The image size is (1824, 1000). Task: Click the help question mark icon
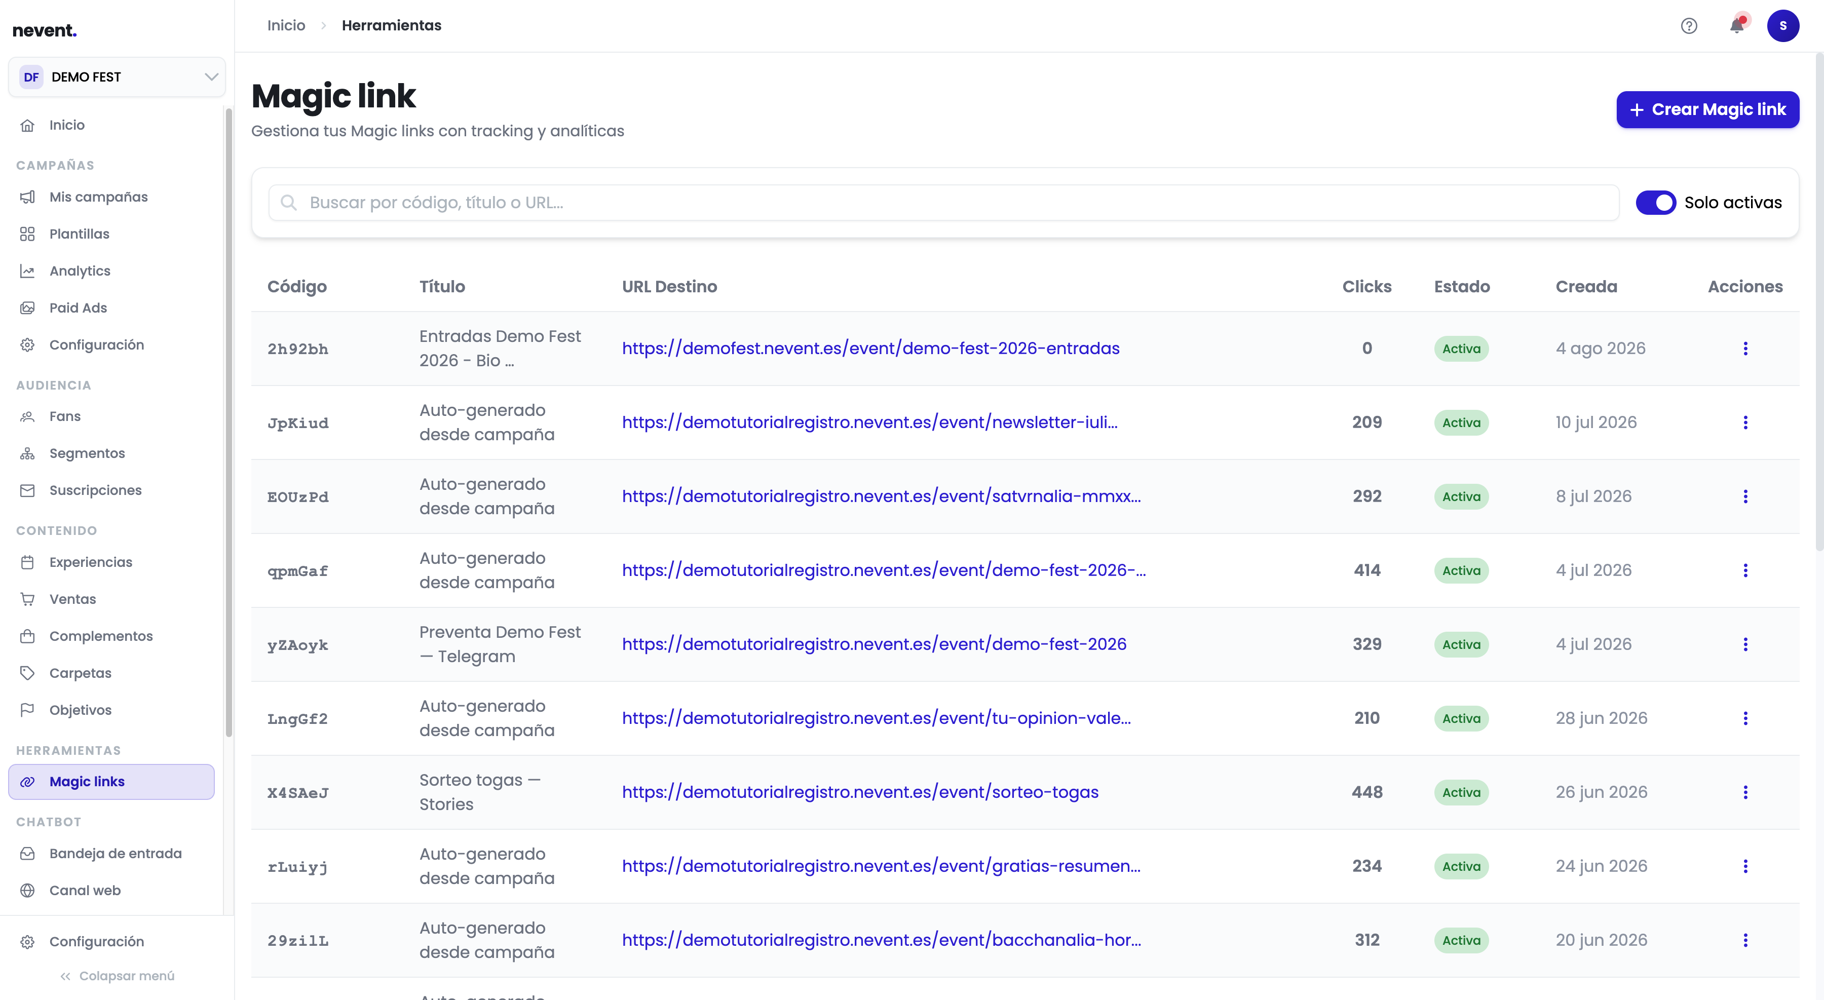pos(1689,26)
